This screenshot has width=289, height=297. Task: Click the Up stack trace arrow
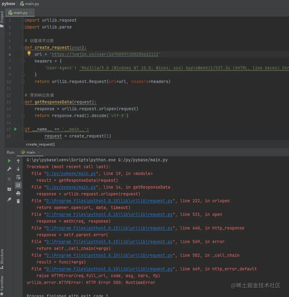[18, 161]
